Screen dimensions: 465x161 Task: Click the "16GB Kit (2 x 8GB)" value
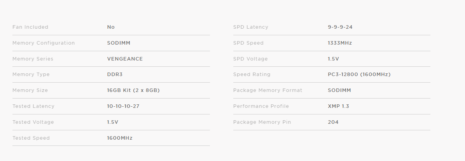[133, 90]
